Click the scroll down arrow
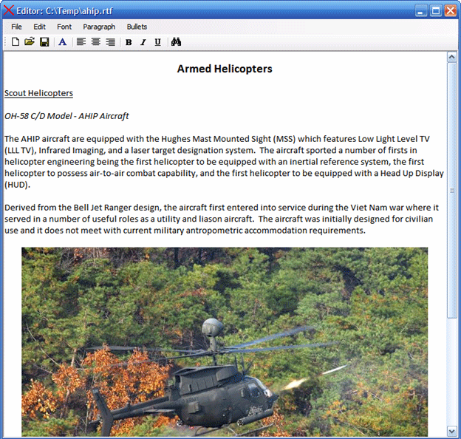Viewport: 461px width, 439px height. tap(452, 431)
